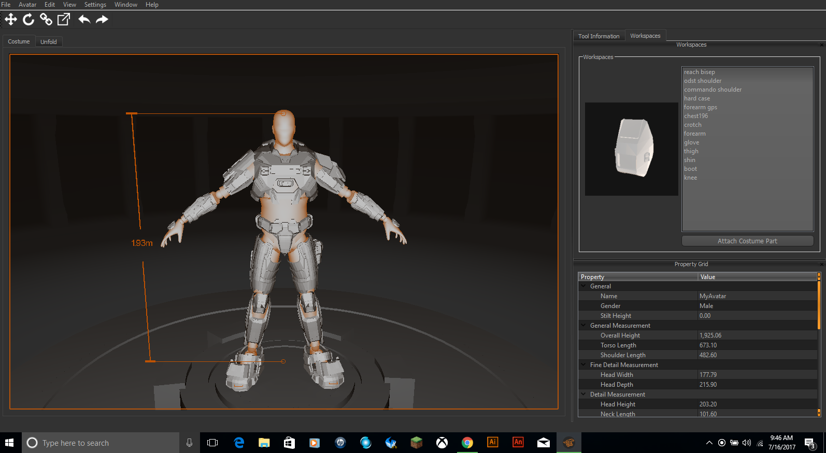The height and width of the screenshot is (453, 826).
Task: Open the File menu
Action: click(x=6, y=5)
